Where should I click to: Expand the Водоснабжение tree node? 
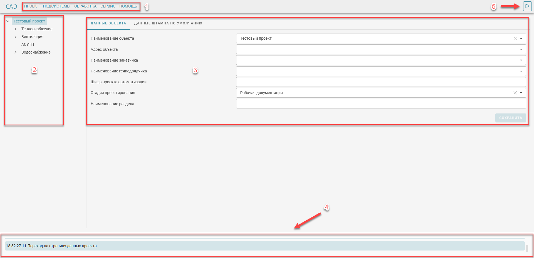(16, 52)
